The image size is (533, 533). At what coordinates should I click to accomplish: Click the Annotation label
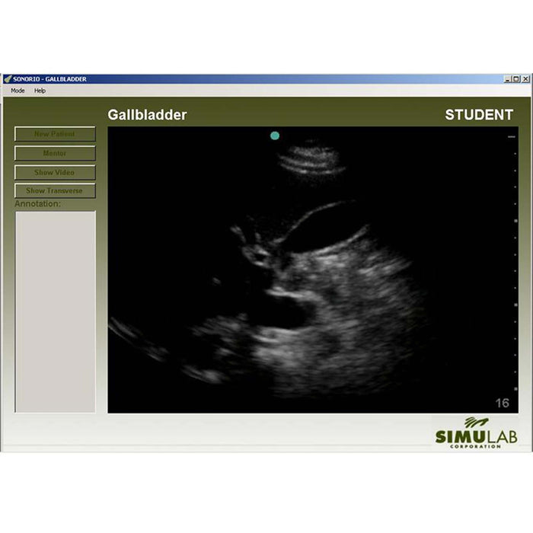click(38, 204)
